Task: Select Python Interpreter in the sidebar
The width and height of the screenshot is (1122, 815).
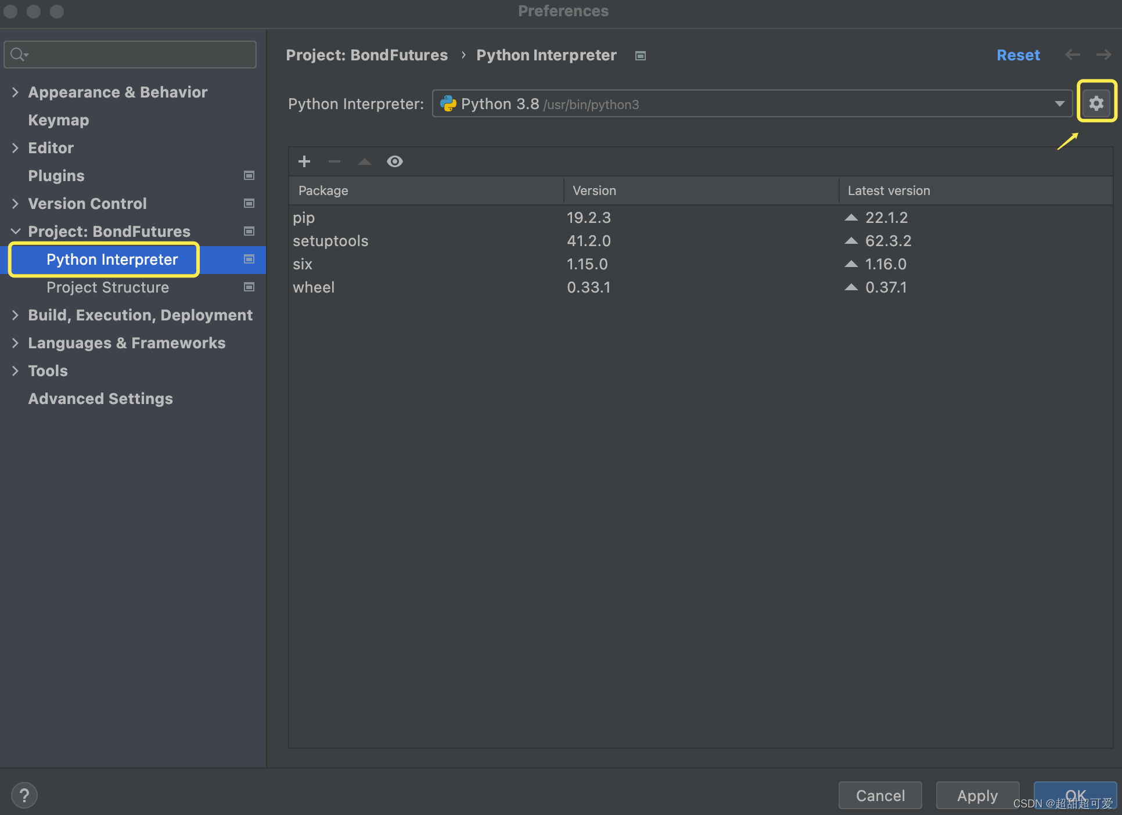Action: coord(112,259)
